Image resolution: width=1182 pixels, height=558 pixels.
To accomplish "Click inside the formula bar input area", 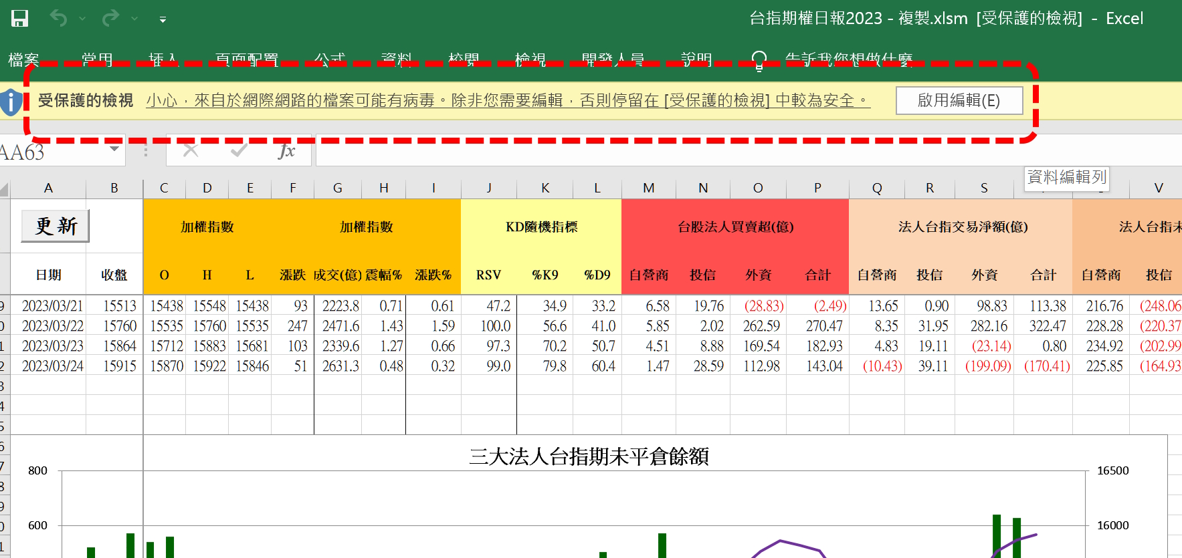I will [x=749, y=150].
